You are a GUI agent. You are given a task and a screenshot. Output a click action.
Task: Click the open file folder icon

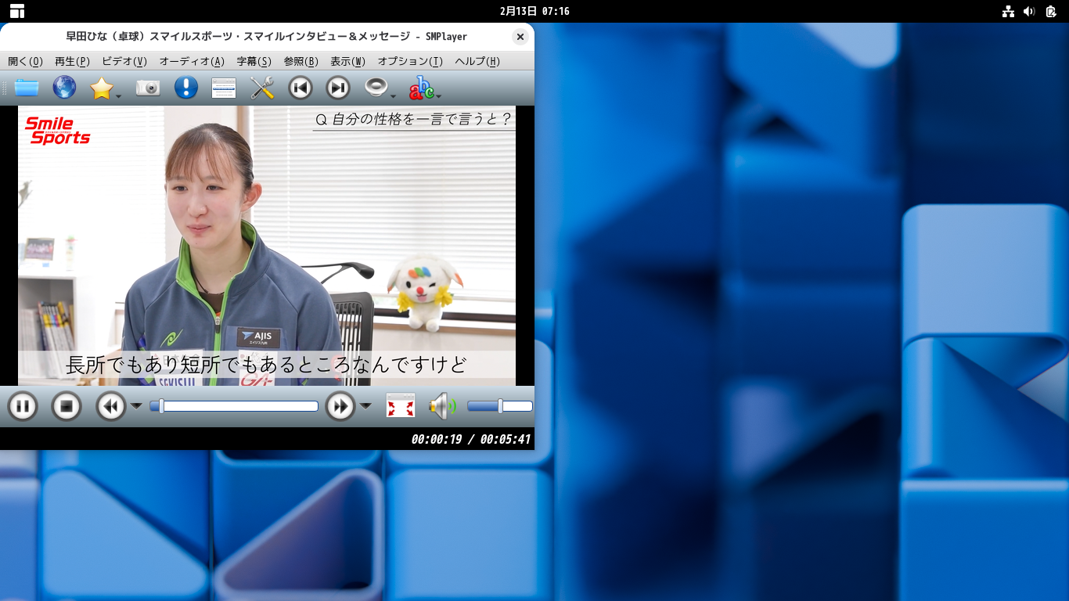[27, 88]
